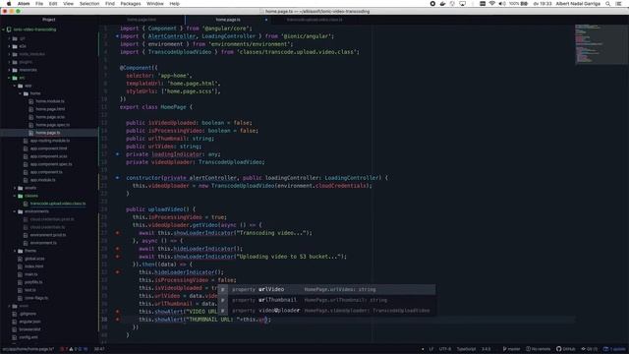This screenshot has height=354, width=629.
Task: Collapse the home folder
Action: [x=21, y=93]
